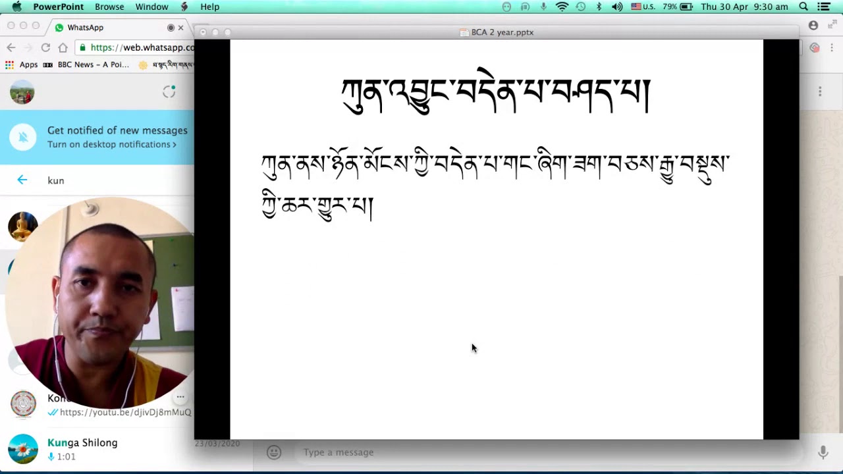
Task: Open the Browse menu
Action: tap(109, 7)
